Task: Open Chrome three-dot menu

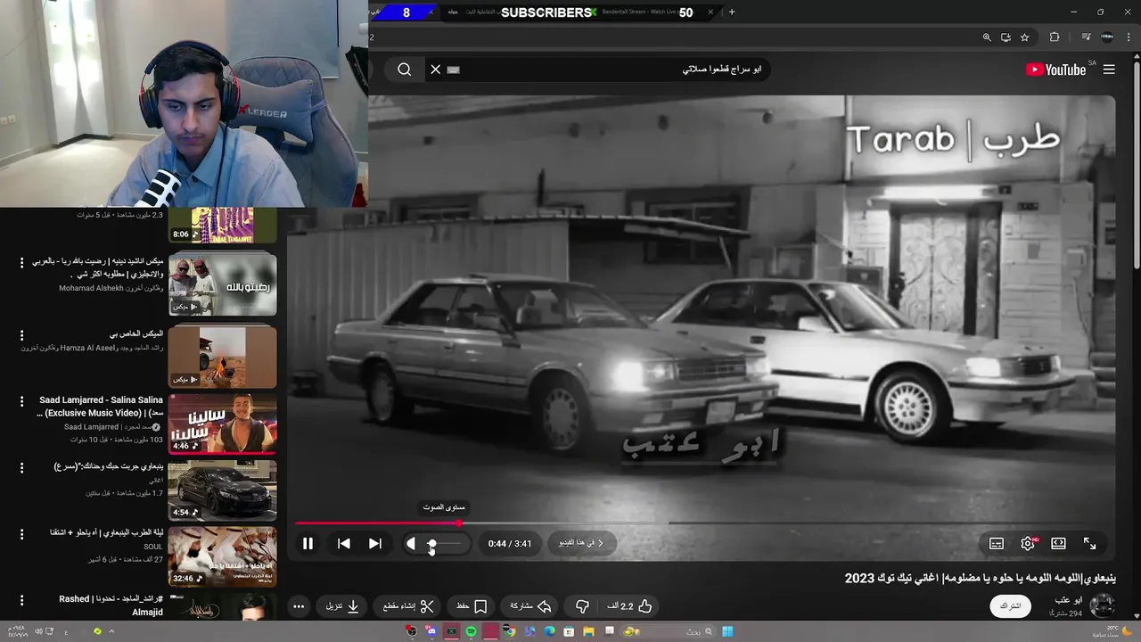Action: 1130,37
